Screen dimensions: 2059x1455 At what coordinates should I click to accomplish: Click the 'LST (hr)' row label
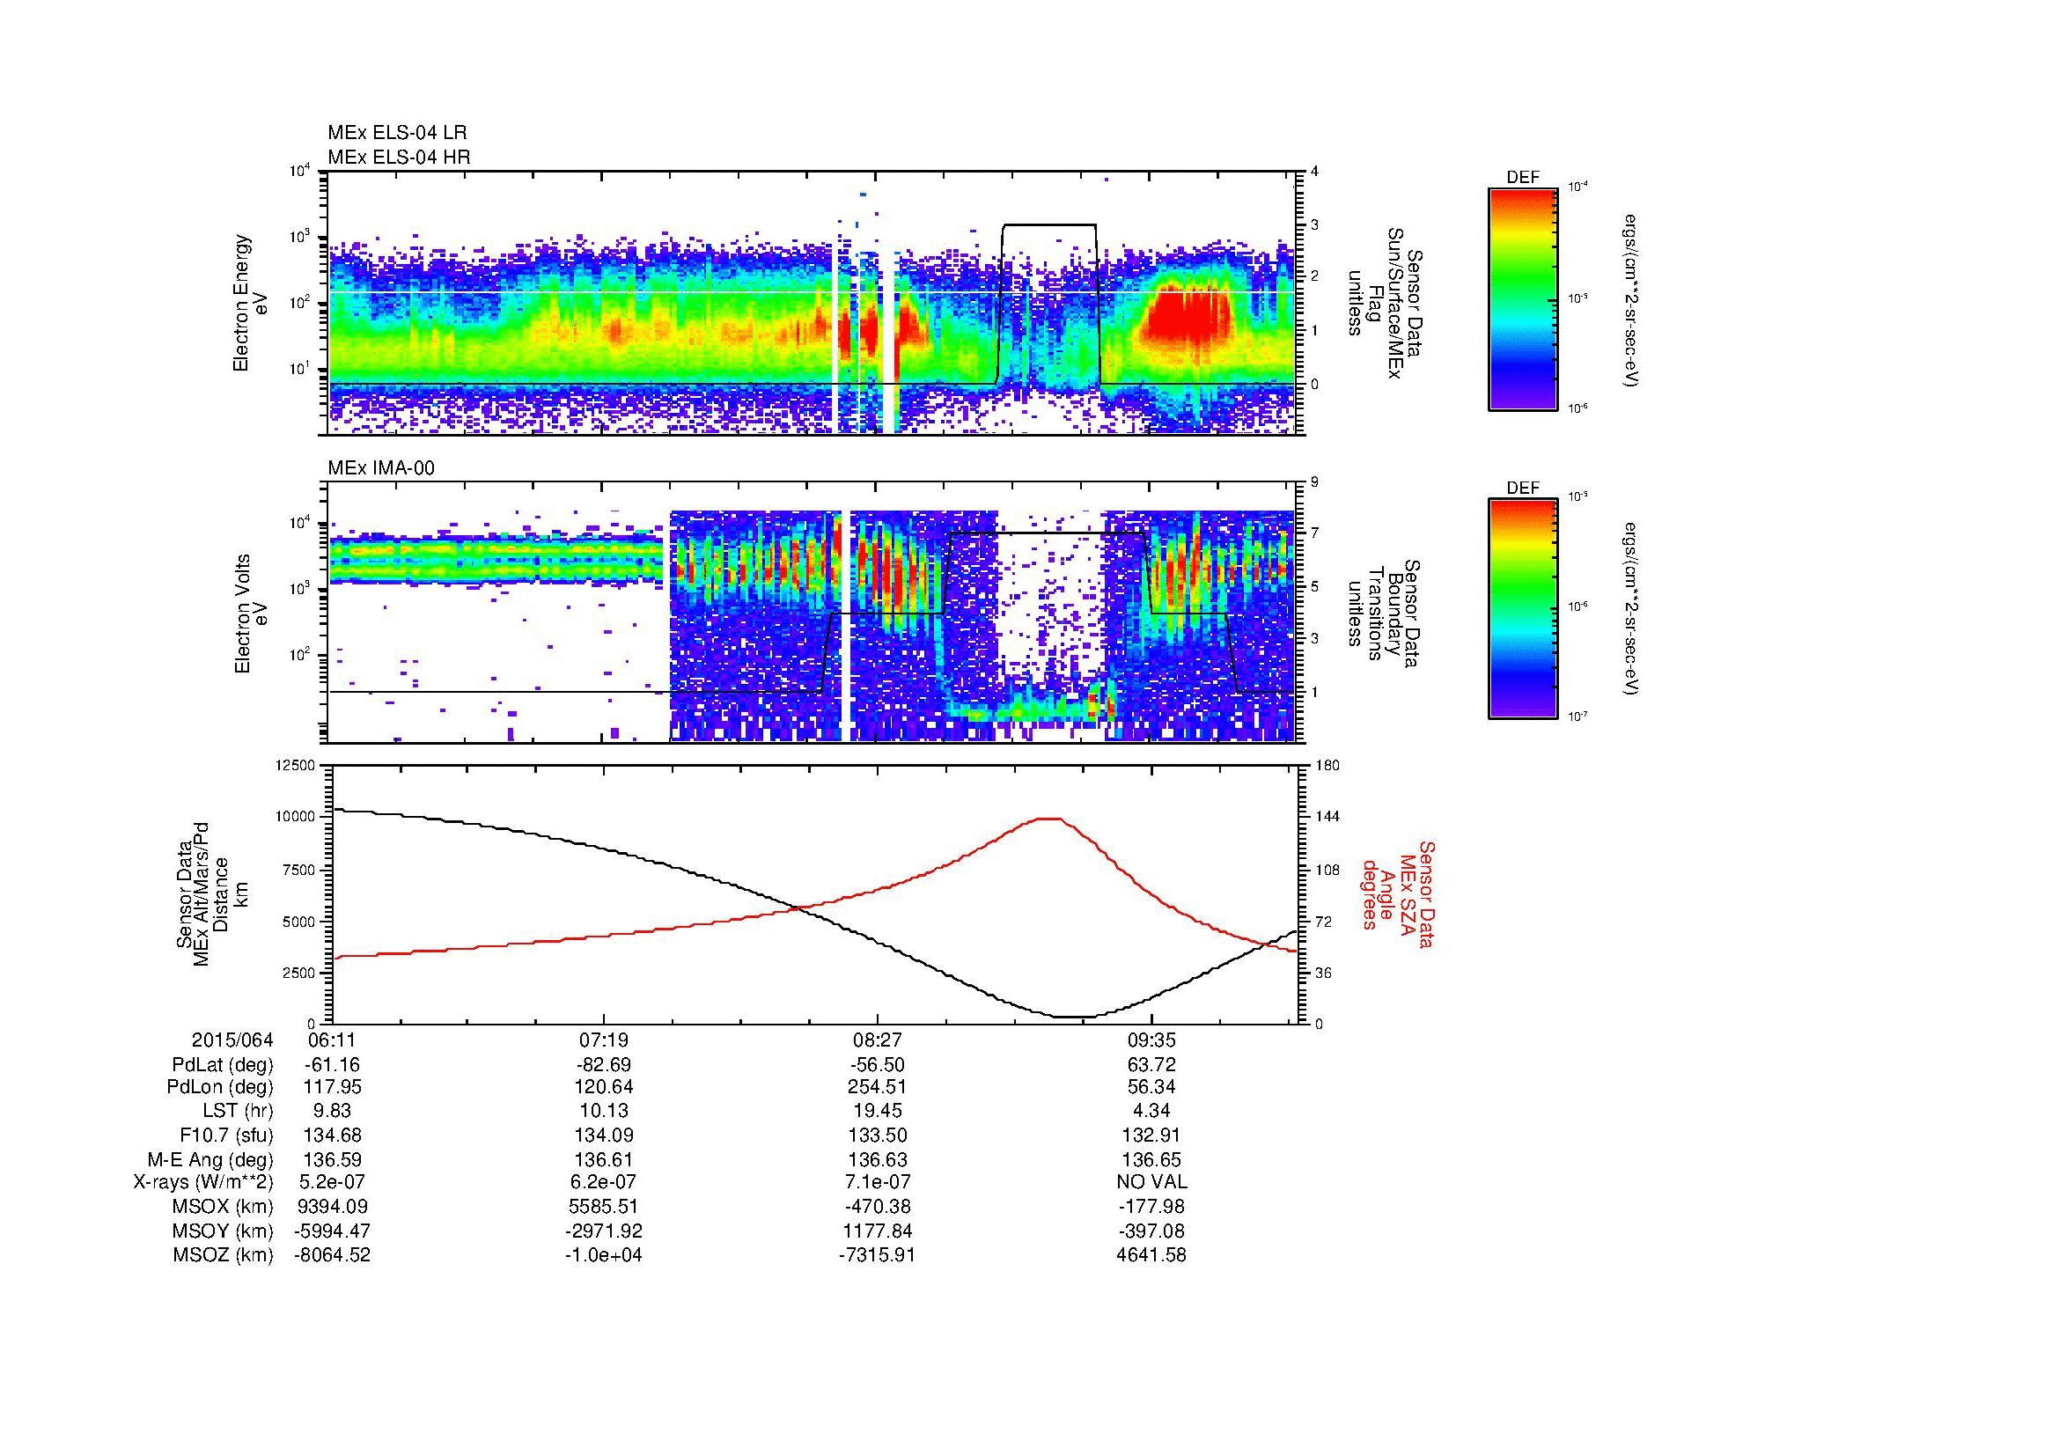pyautogui.click(x=238, y=1112)
